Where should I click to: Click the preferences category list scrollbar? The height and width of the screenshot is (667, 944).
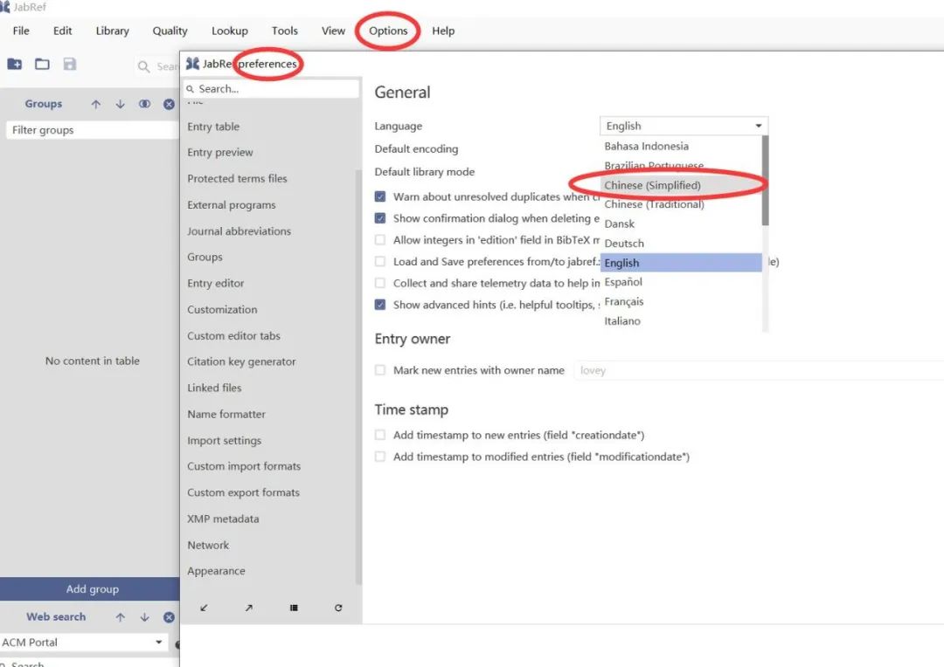359,377
